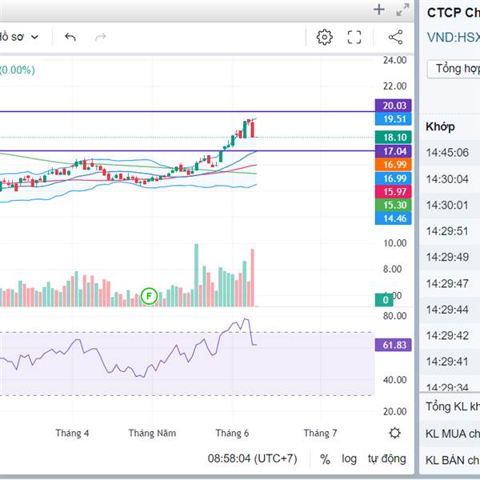Open chart settings gear in top toolbar

tap(324, 37)
